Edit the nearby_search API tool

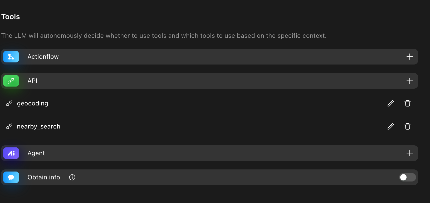pos(390,126)
